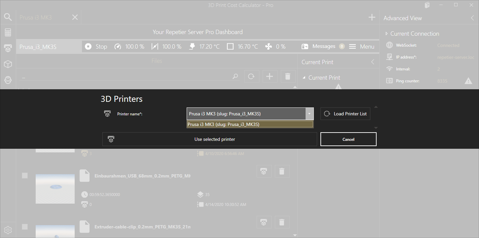Screen dimensions: 479x238
Task: Confirm with Use selected printer button
Action: pos(209,139)
